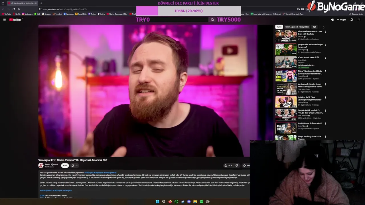
Task: Show more filter chips with right arrow
Action: (323, 27)
